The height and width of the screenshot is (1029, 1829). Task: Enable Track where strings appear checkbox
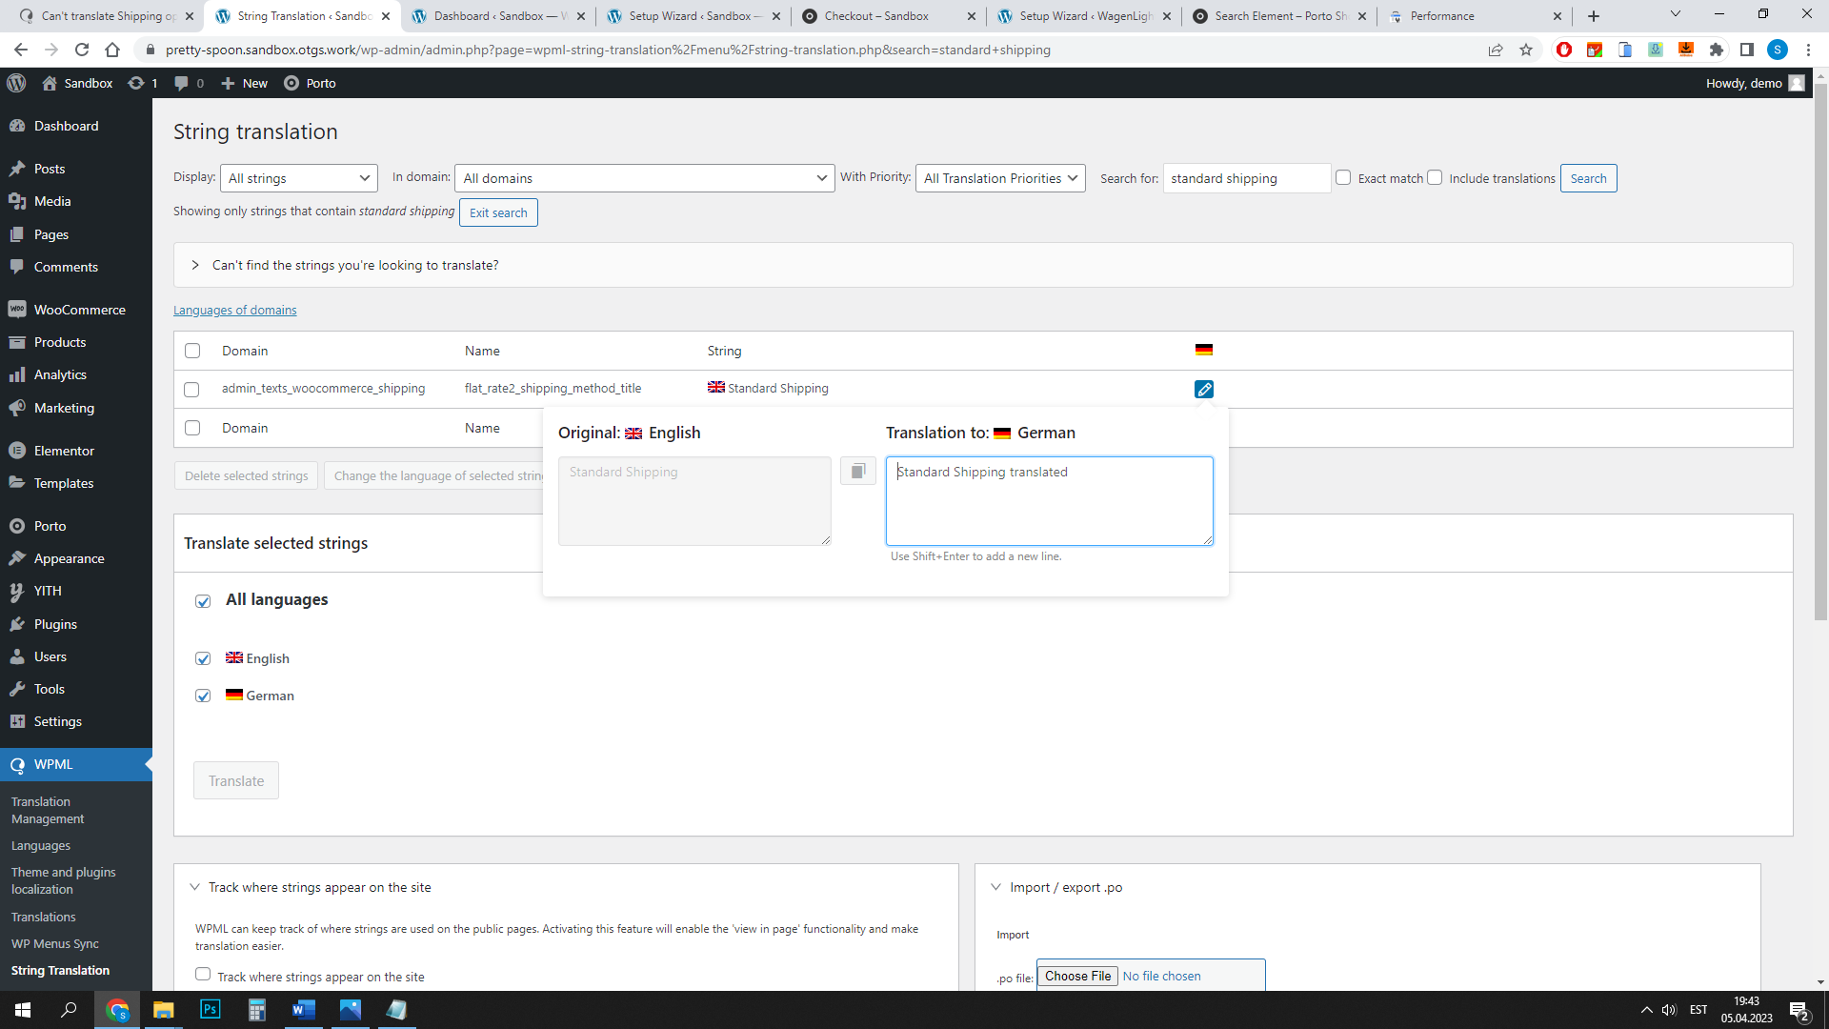pos(203,974)
